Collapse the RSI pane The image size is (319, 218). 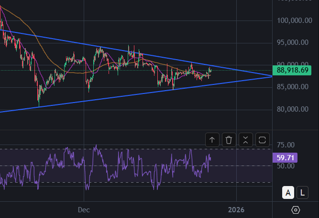245,140
